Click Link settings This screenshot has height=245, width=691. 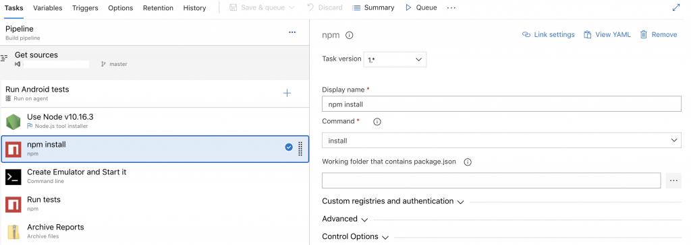click(x=548, y=34)
